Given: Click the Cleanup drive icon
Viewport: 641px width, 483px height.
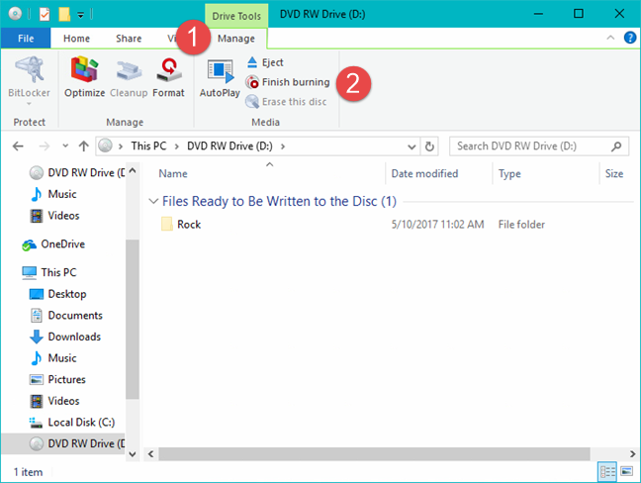Looking at the screenshot, I should pyautogui.click(x=129, y=77).
